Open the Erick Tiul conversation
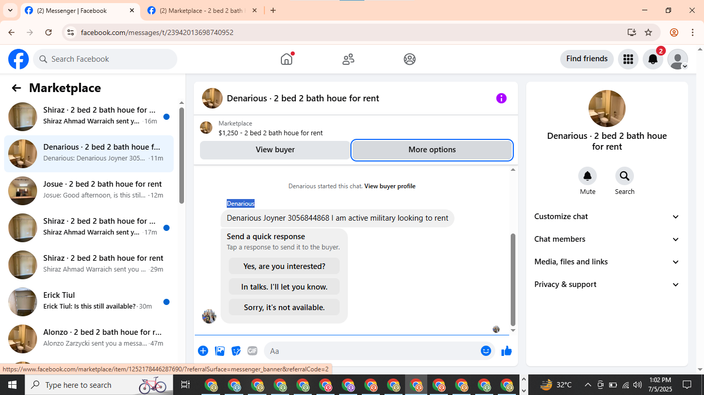 [89, 302]
